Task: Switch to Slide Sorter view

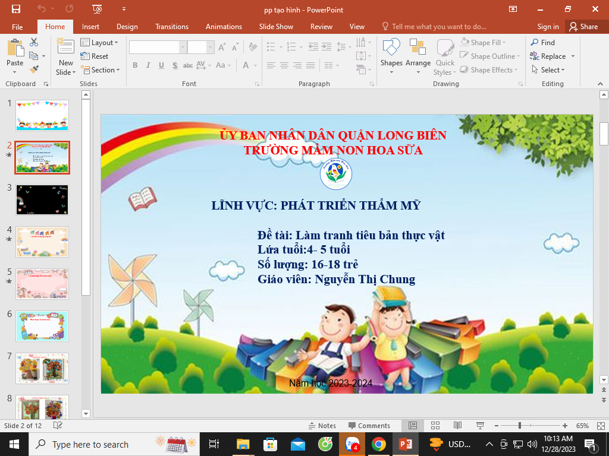Action: tap(435, 426)
